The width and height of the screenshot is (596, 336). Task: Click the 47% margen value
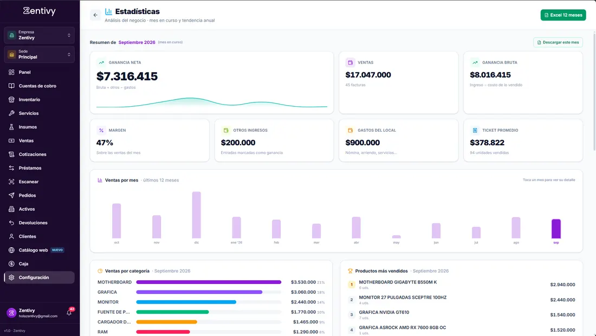105,143
